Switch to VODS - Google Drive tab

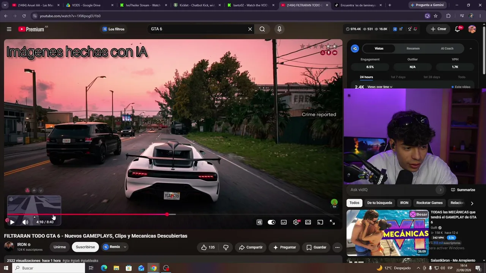pos(90,5)
